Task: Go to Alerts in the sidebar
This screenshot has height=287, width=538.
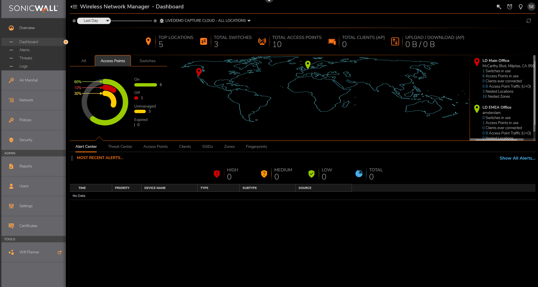Action: tap(24, 50)
